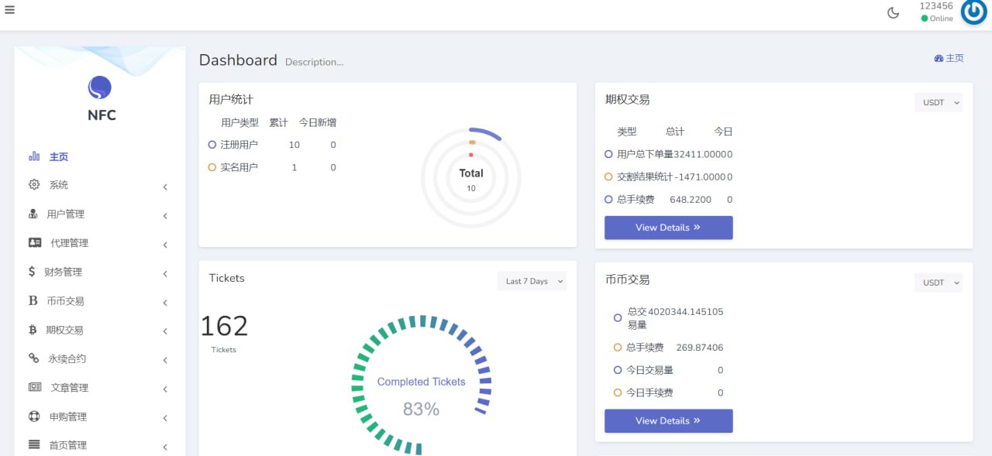This screenshot has width=992, height=456.
Task: Click the 系统 gear icon
Action: point(34,185)
